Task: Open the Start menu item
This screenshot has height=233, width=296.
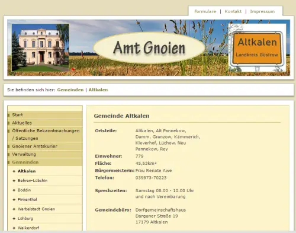Action: (45, 115)
